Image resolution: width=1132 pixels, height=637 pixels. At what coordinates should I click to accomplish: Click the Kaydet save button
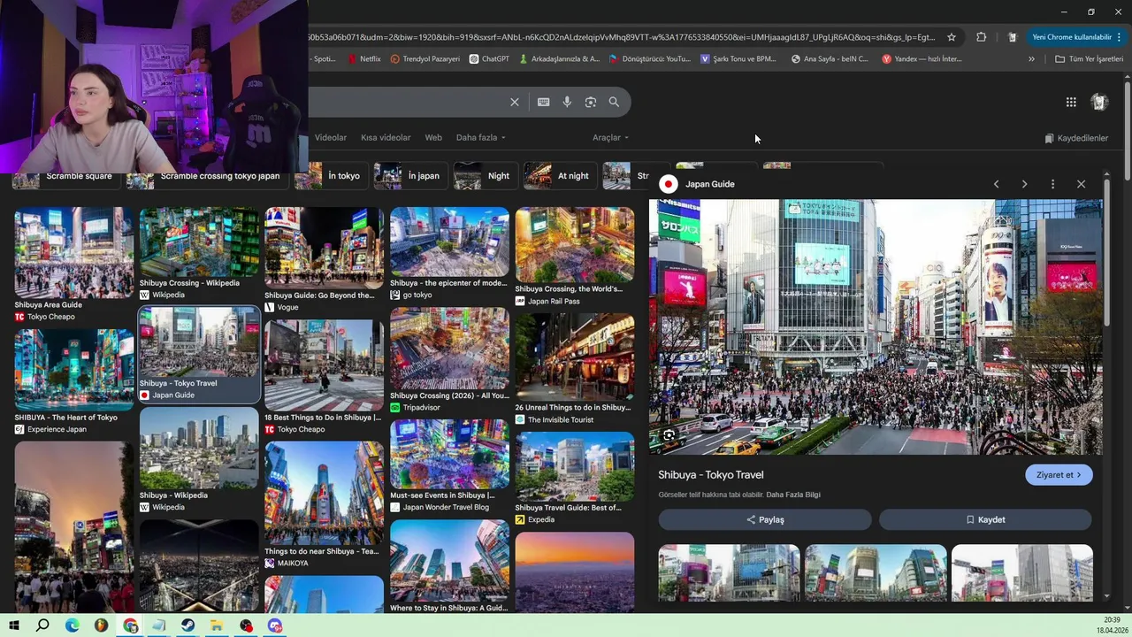[x=985, y=520]
